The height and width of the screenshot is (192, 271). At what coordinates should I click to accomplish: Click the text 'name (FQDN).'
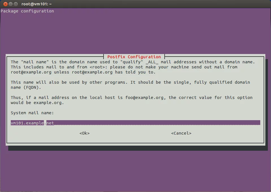click(26, 87)
